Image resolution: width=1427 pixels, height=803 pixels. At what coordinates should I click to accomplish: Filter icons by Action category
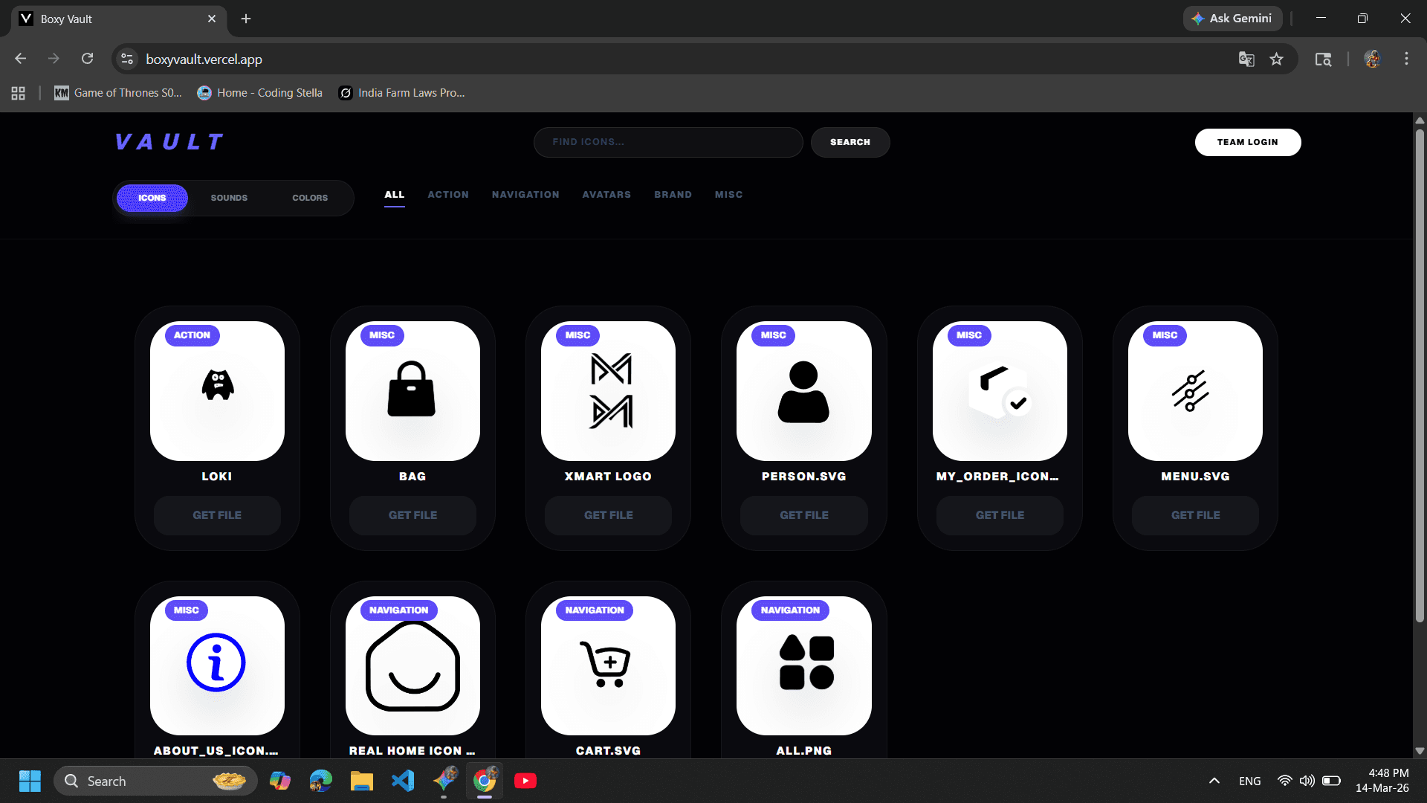tap(448, 195)
